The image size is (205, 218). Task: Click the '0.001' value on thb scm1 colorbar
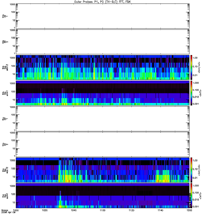click(196, 104)
